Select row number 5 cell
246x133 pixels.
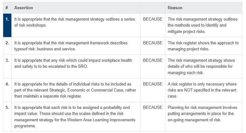pyautogui.click(x=7, y=108)
